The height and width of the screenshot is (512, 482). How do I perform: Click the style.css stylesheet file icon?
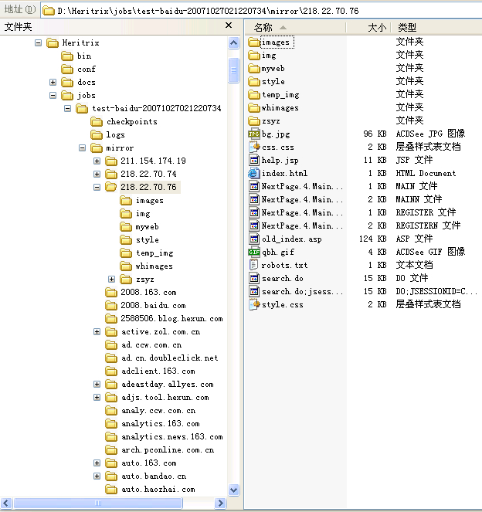254,304
